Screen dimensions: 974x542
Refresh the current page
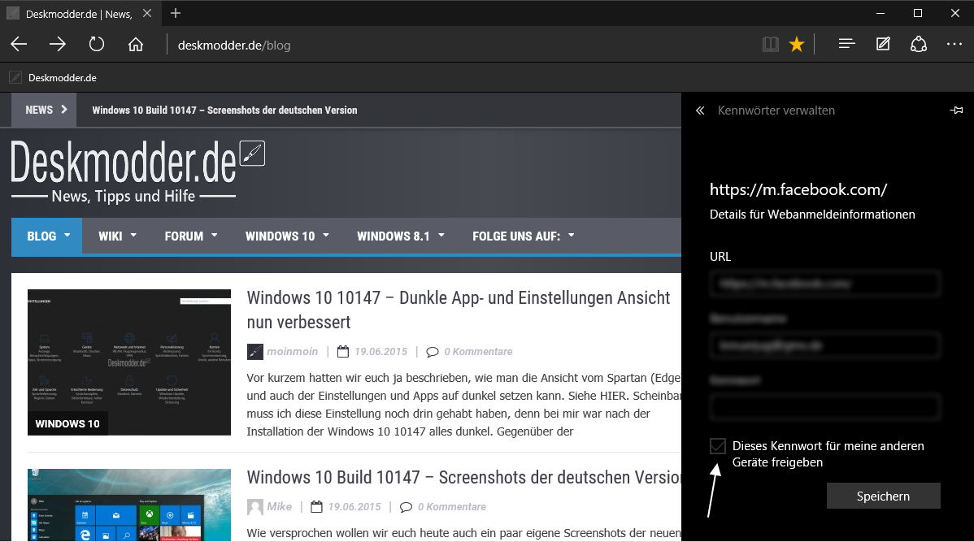click(x=97, y=45)
